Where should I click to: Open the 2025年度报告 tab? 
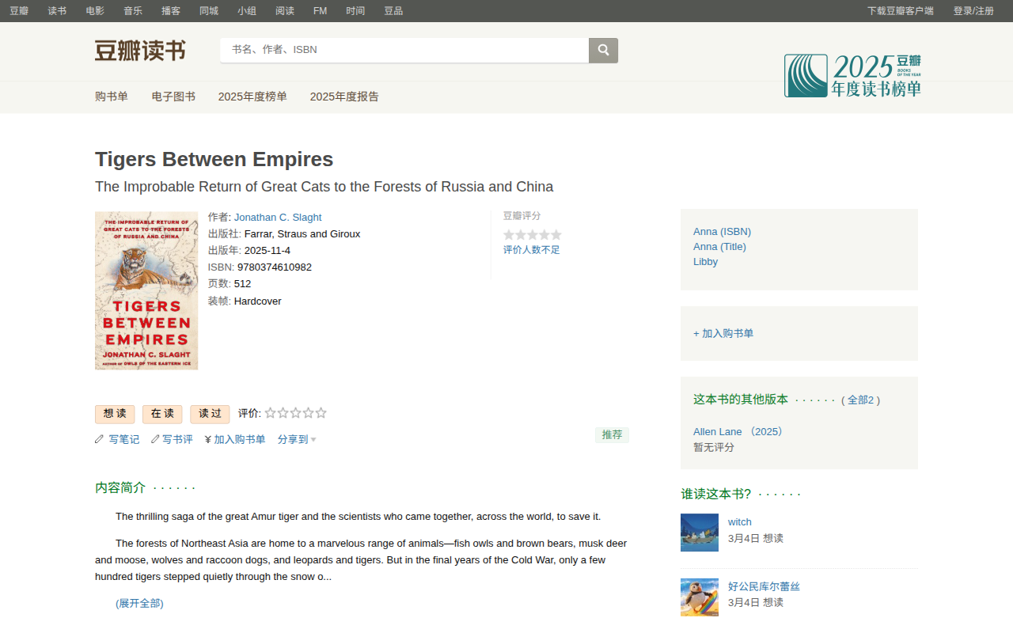[x=344, y=97]
